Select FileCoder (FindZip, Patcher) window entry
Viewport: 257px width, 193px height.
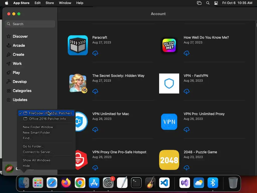46,113
